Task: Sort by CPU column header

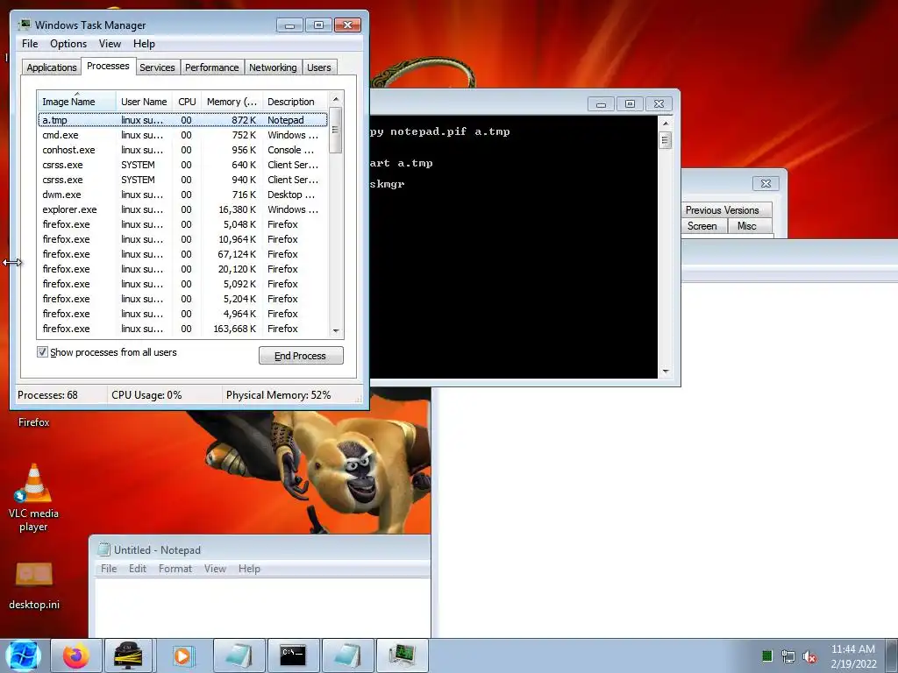Action: click(187, 102)
